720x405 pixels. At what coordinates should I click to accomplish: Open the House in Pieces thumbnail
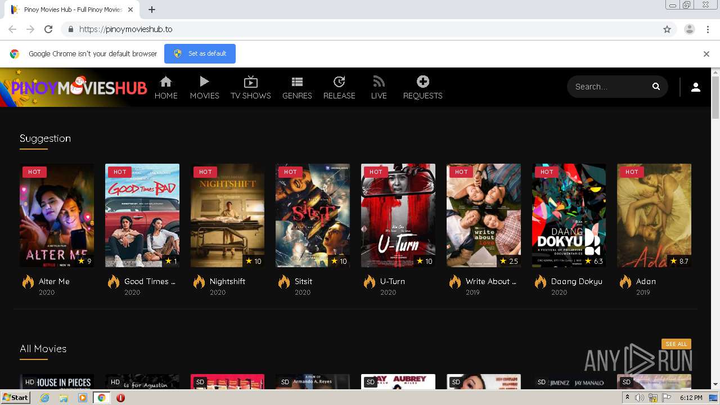click(57, 381)
